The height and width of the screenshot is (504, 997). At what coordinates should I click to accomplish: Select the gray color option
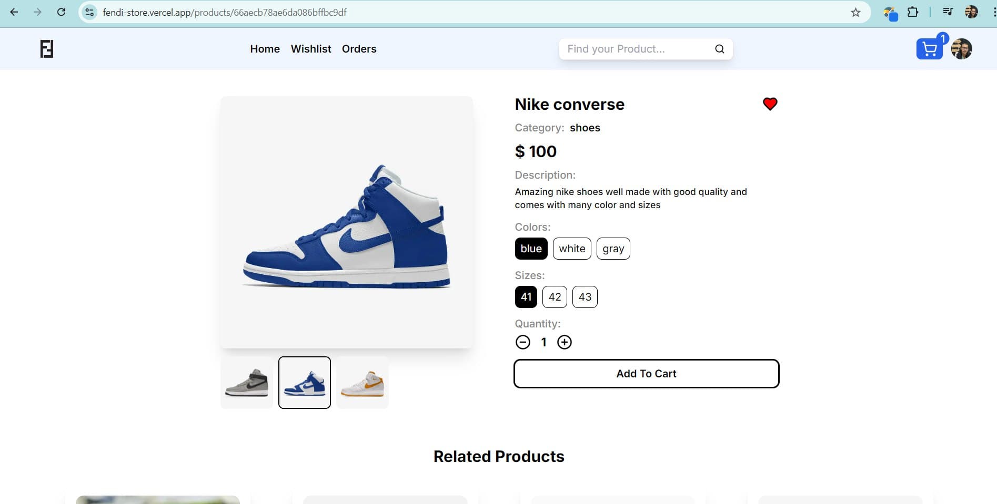pyautogui.click(x=613, y=249)
